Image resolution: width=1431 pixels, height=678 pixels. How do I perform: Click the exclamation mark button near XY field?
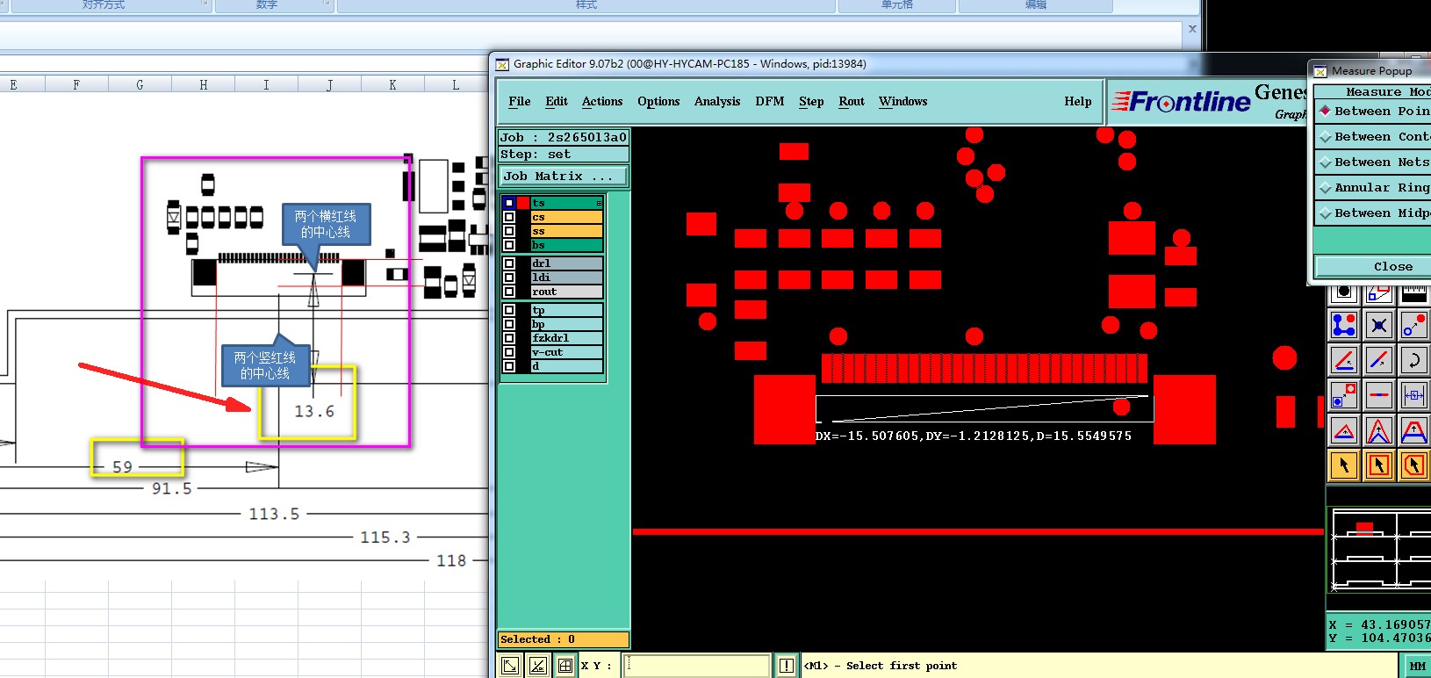click(x=787, y=666)
